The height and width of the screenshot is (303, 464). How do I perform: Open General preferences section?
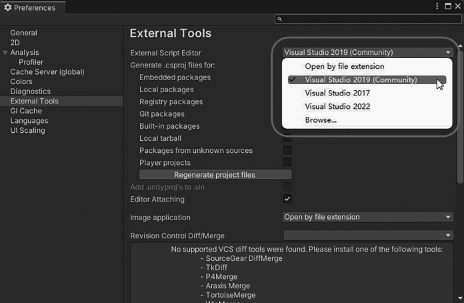tap(24, 33)
